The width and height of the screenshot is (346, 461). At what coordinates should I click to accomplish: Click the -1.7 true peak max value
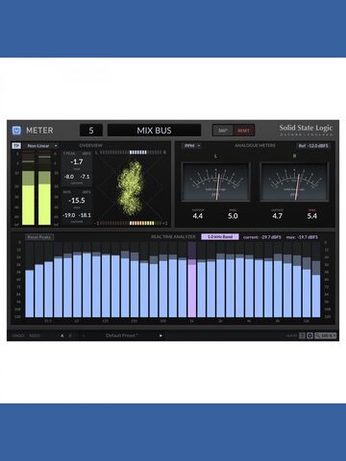pyautogui.click(x=77, y=162)
